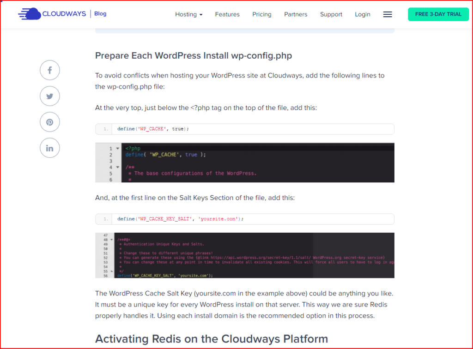Expand the Hosting dropdown menu

point(188,14)
